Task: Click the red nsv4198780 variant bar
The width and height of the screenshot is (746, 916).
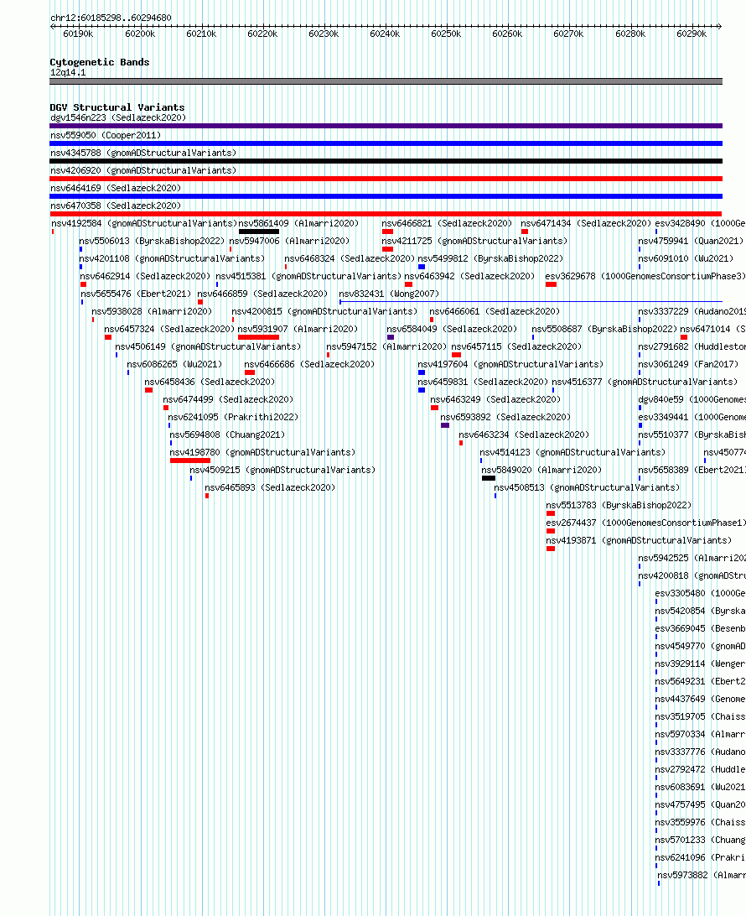Action: (x=189, y=461)
